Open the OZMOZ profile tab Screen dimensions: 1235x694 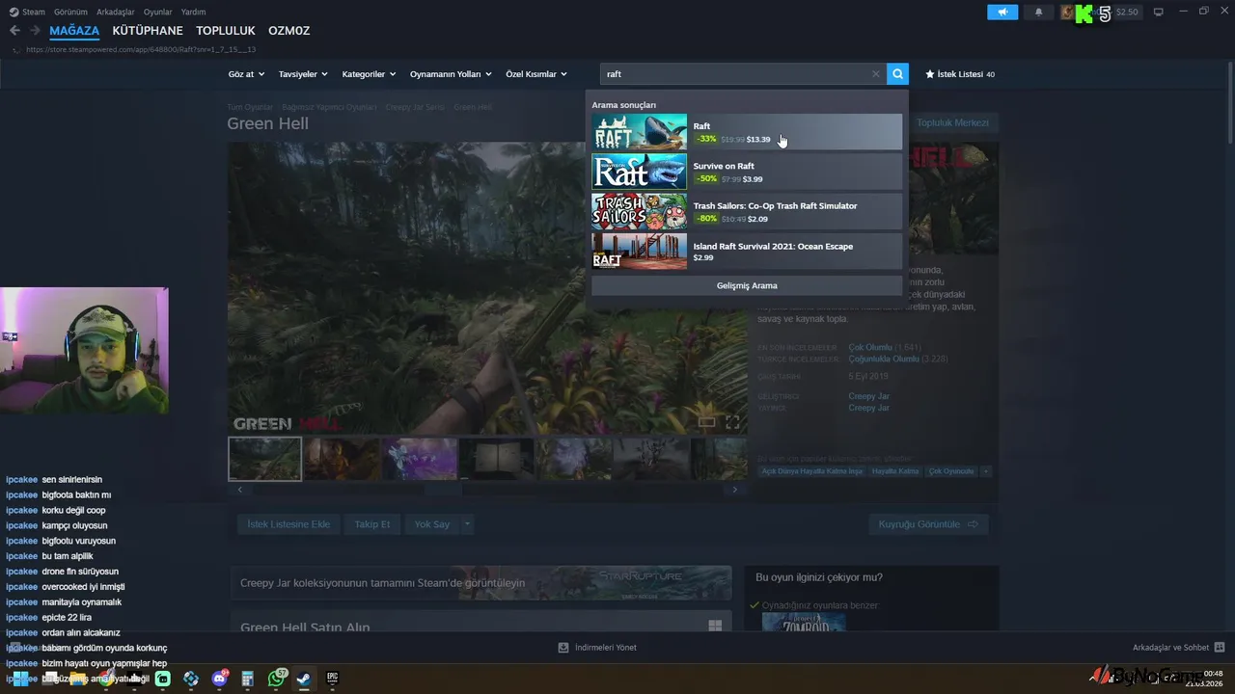coord(289,31)
